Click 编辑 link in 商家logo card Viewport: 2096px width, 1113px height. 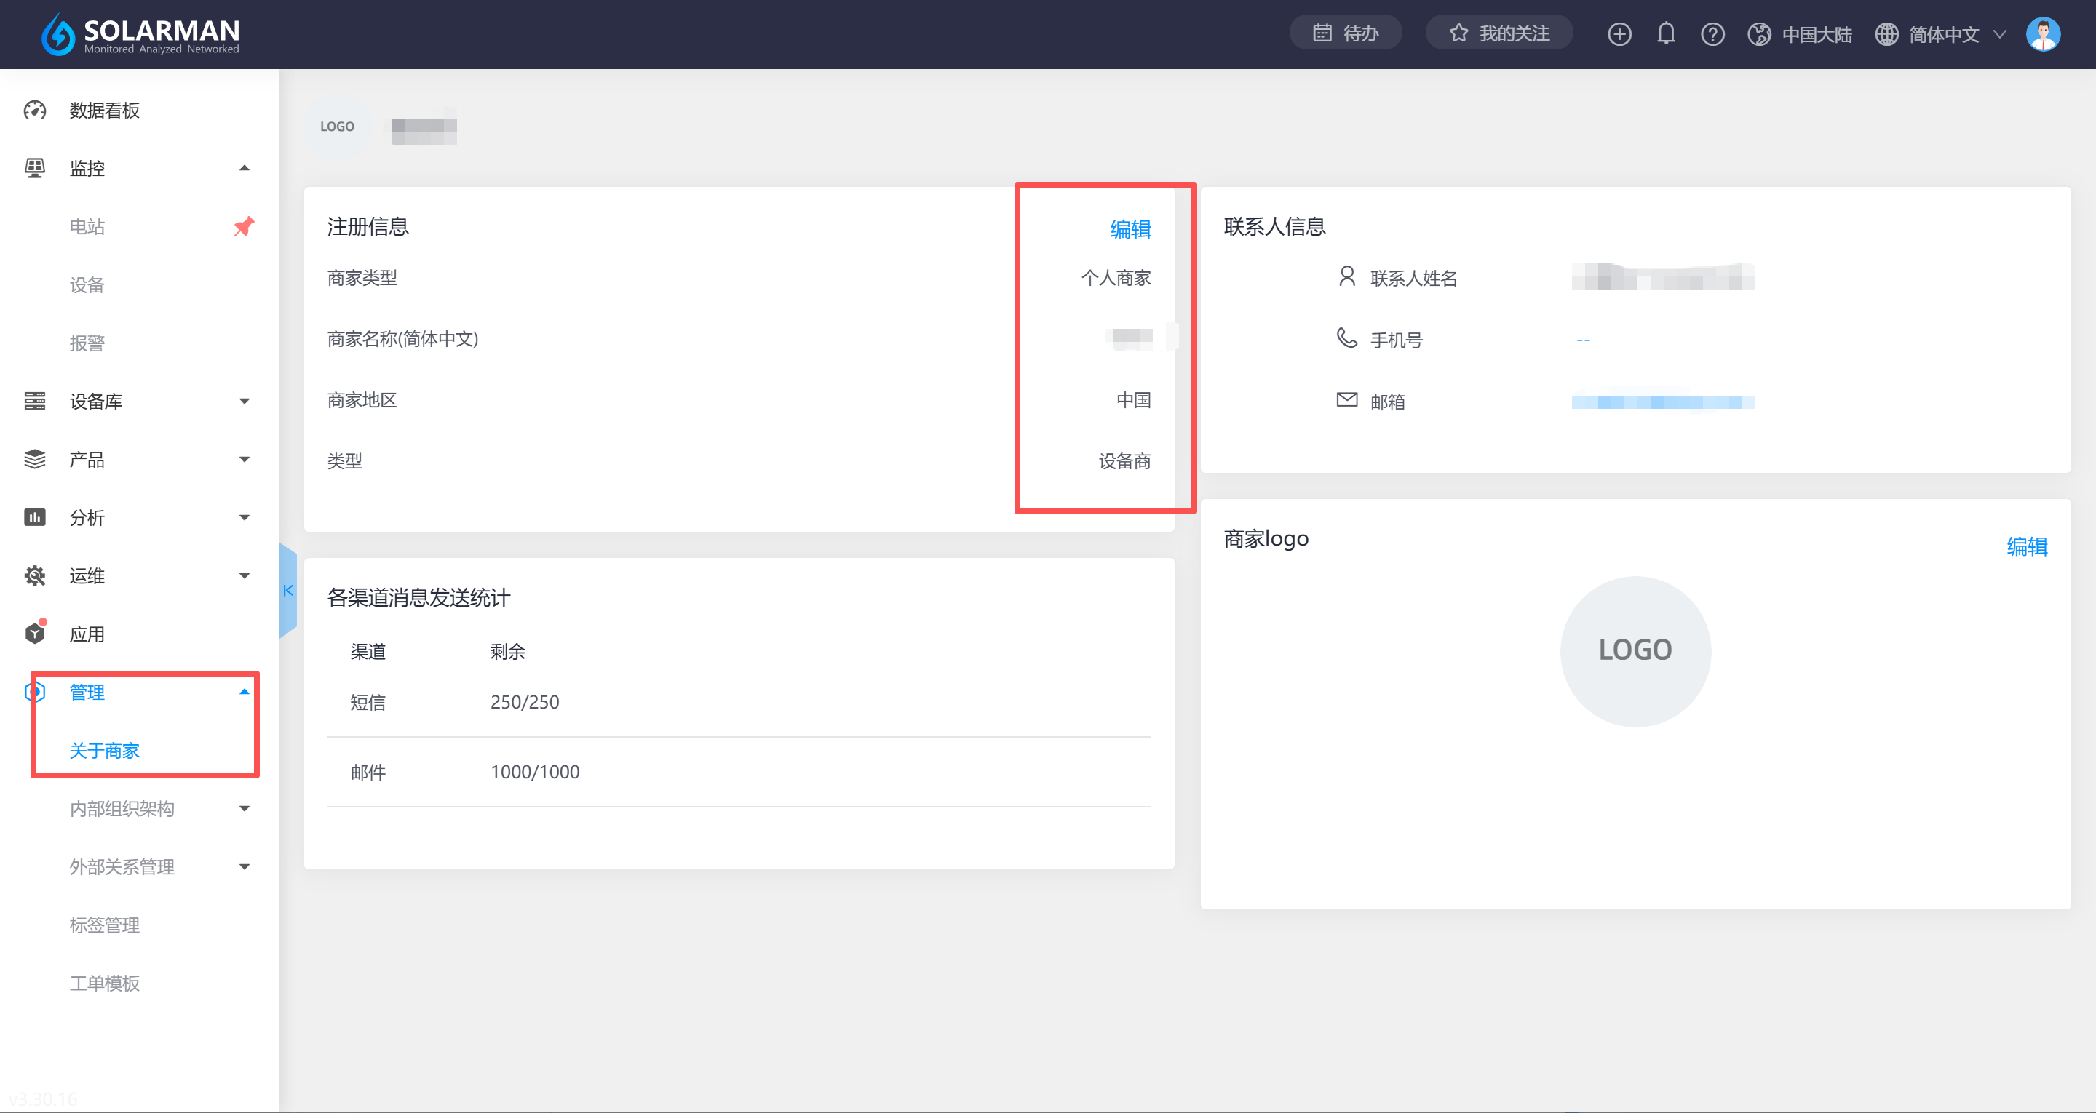(2026, 546)
